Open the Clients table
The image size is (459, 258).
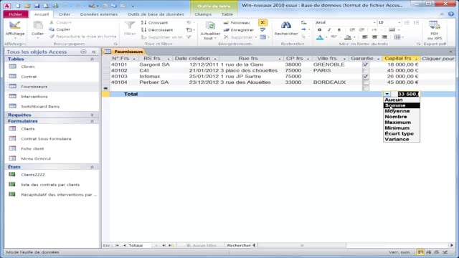[x=28, y=67]
